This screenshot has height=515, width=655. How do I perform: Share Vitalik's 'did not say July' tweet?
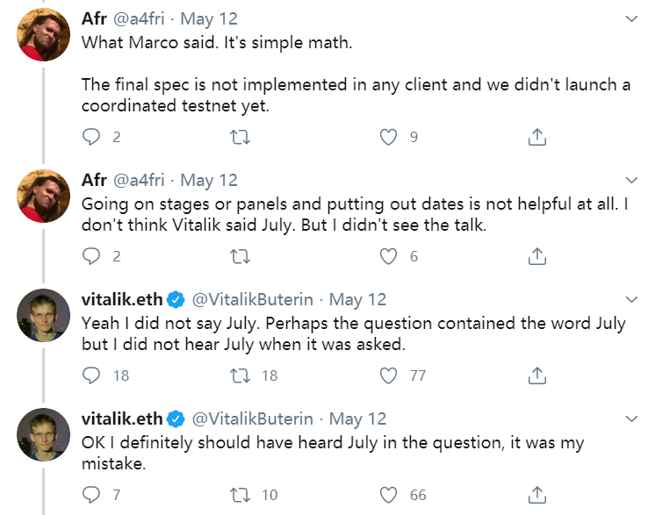[x=536, y=376]
